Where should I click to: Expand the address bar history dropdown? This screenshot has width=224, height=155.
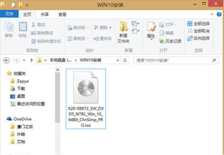[x=118, y=60]
